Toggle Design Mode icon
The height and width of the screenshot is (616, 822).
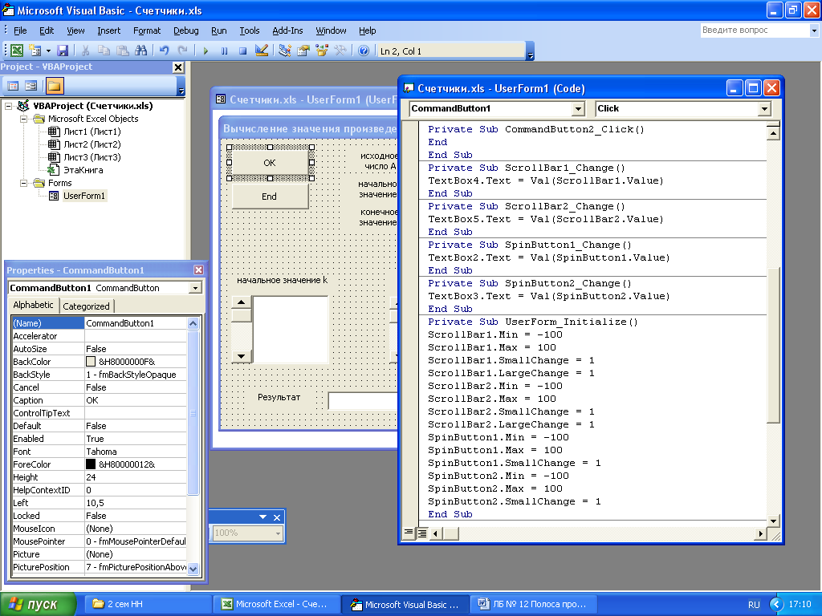click(261, 51)
